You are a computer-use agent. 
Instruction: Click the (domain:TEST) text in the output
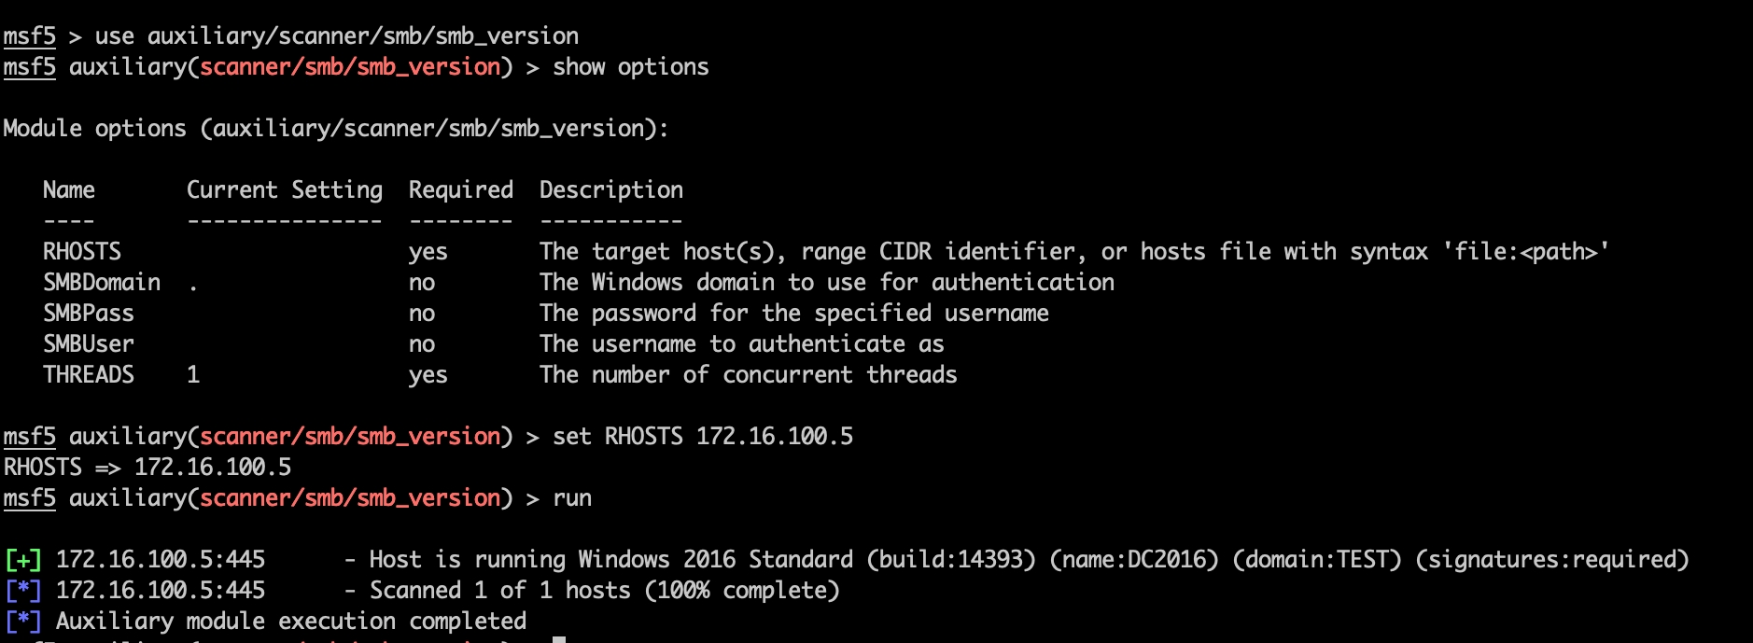[1317, 560]
